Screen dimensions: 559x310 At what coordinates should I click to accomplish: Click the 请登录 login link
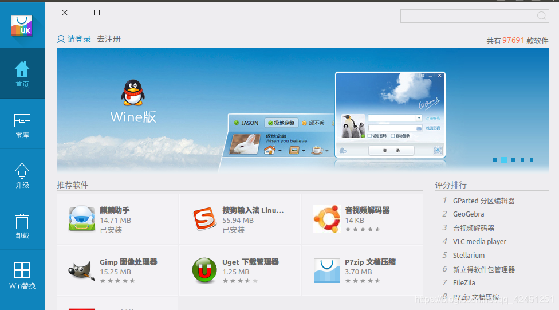click(79, 39)
